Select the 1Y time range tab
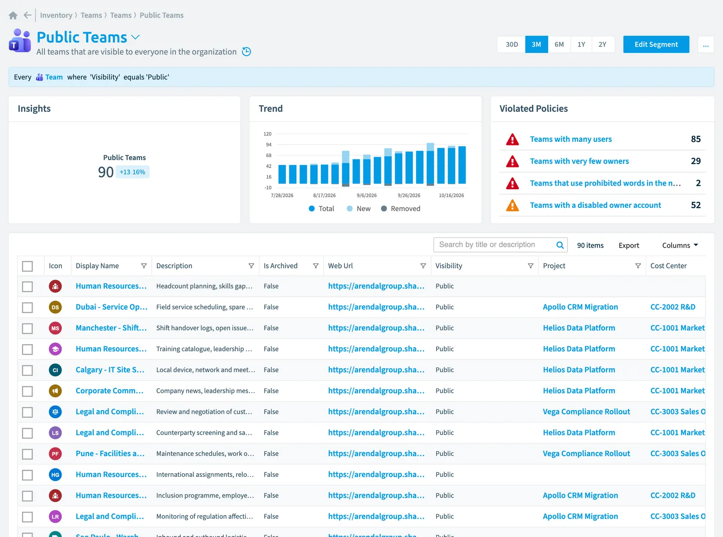 (x=581, y=44)
